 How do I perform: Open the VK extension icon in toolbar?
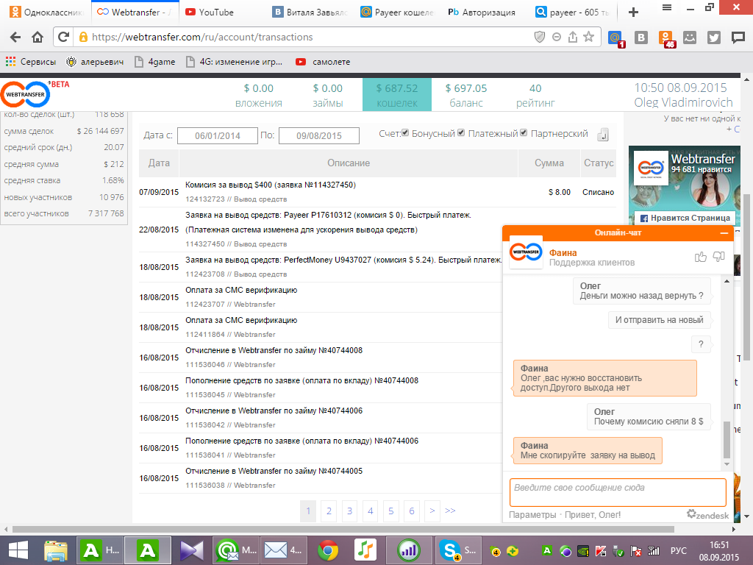pyautogui.click(x=641, y=38)
